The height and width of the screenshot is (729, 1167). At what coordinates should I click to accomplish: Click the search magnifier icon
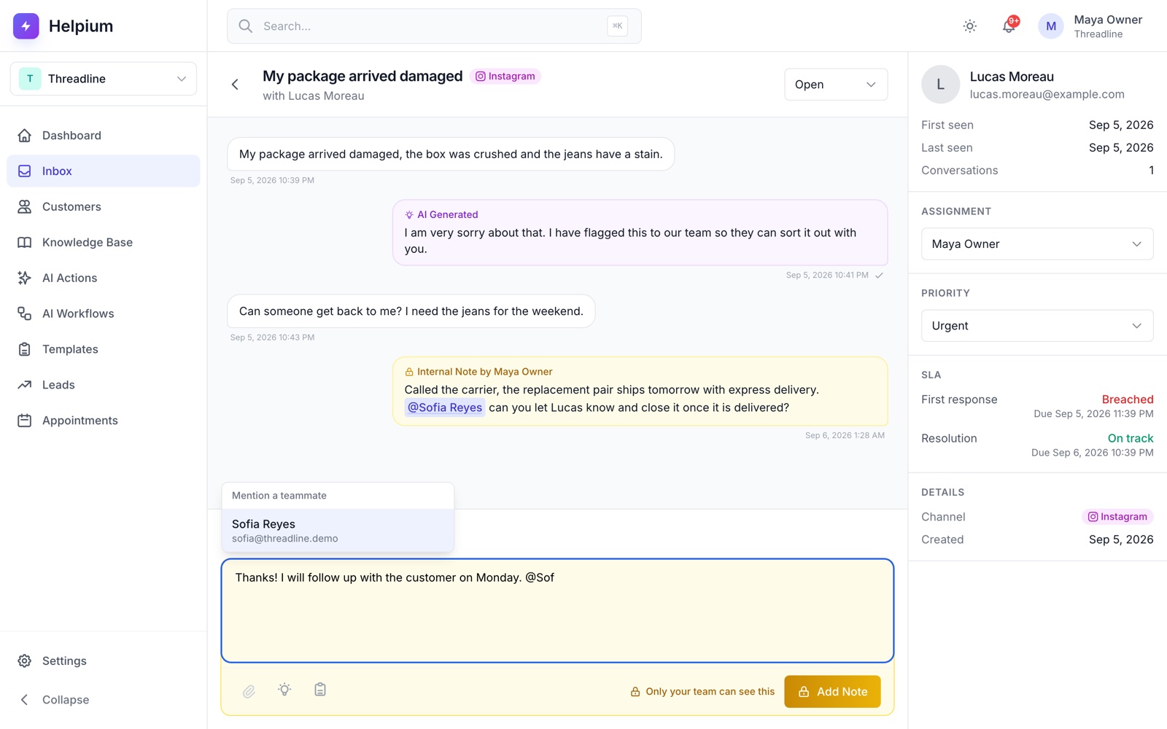pyautogui.click(x=246, y=26)
